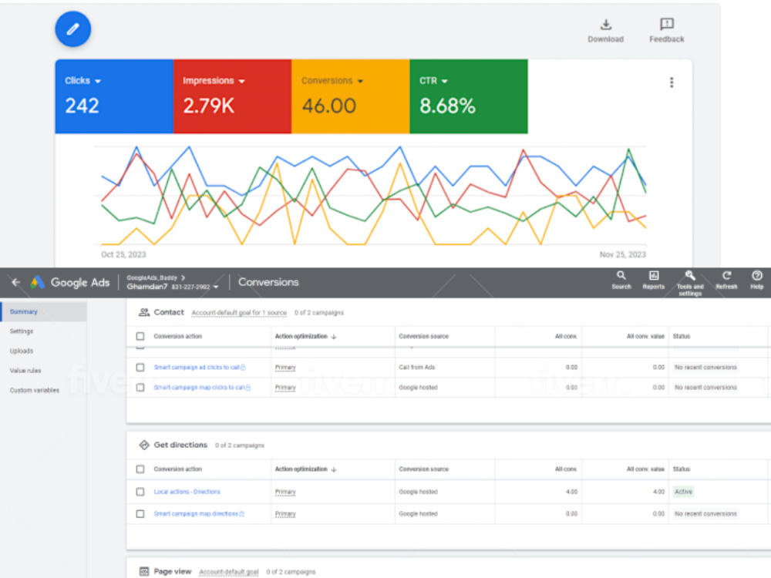The height and width of the screenshot is (578, 771).
Task: Check Local actions - Directions row
Action: [x=140, y=492]
